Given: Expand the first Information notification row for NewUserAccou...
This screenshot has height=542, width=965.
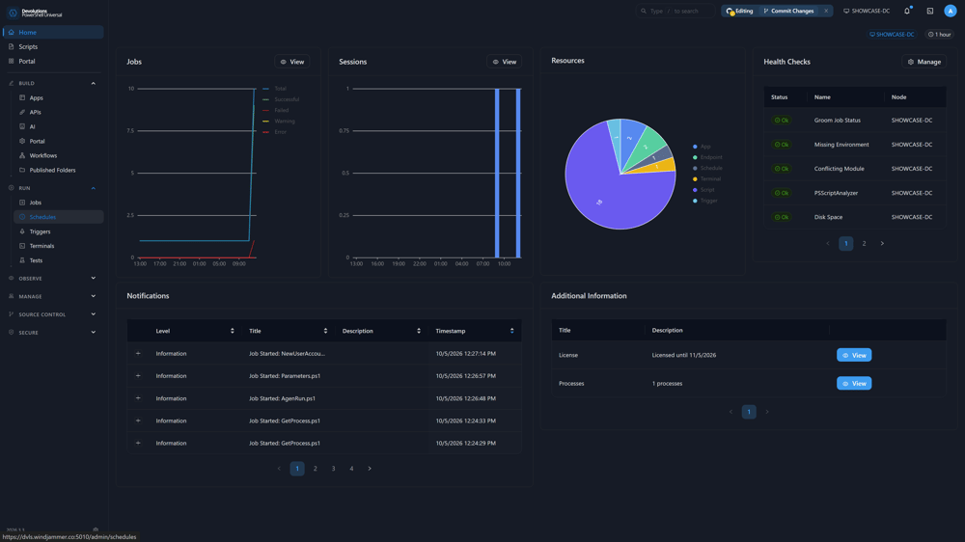Looking at the screenshot, I should pos(138,354).
